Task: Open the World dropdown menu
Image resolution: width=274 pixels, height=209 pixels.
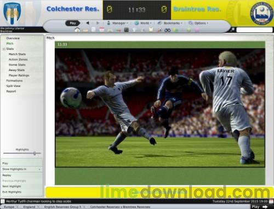Action: [x=143, y=23]
